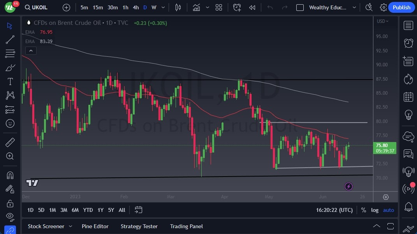Select the trend line drawing tool
This screenshot has width=417, height=234.
click(10, 40)
